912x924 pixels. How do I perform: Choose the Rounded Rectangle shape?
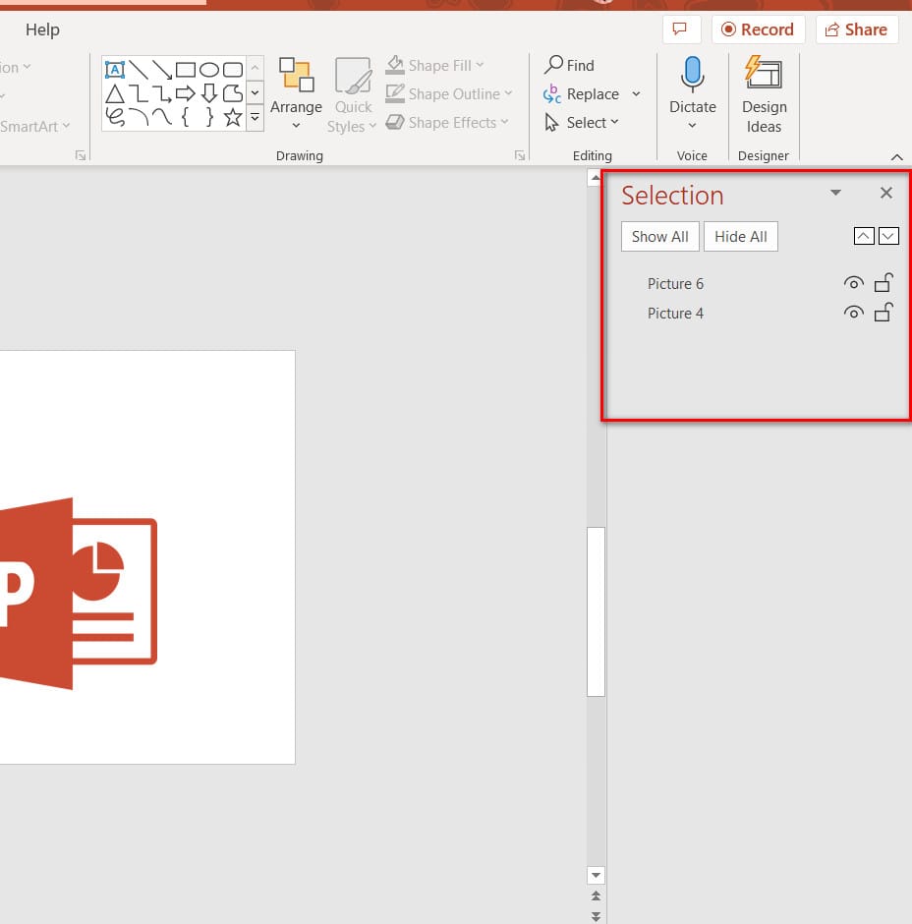pos(233,70)
